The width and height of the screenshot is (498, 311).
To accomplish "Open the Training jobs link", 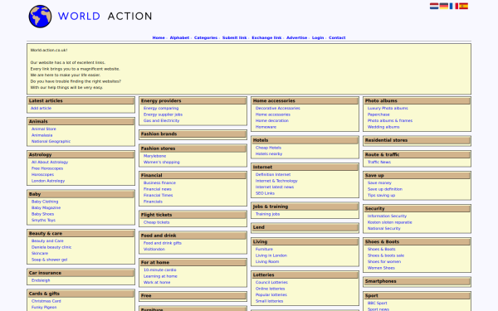I will pos(267,214).
